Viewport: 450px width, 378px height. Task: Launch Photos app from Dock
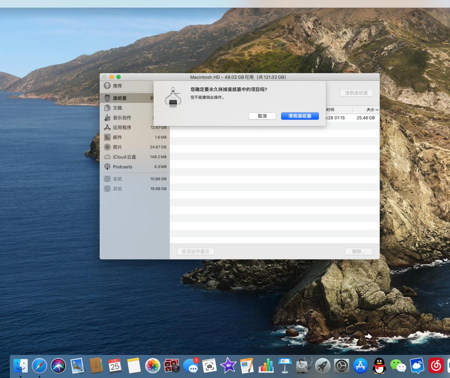(152, 366)
